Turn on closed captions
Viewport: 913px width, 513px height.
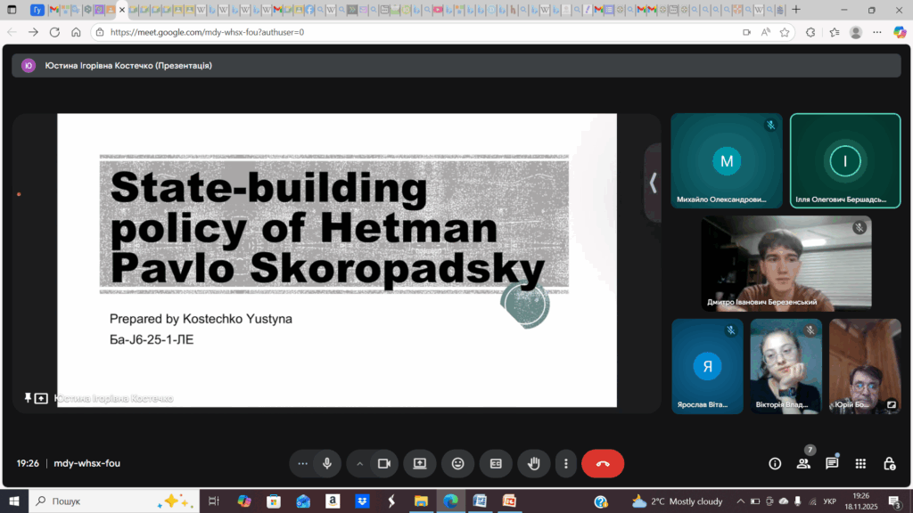point(496,463)
